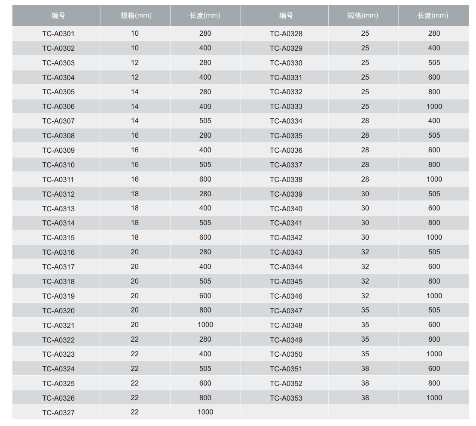Select product code TC-A0346

(286, 296)
